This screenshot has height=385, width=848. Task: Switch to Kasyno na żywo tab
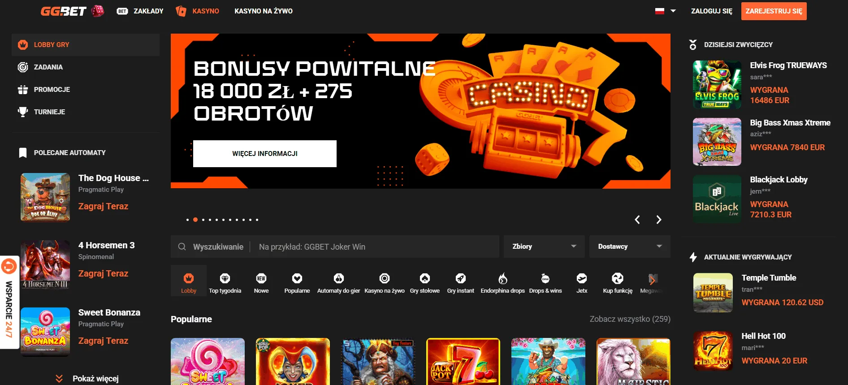pyautogui.click(x=263, y=11)
